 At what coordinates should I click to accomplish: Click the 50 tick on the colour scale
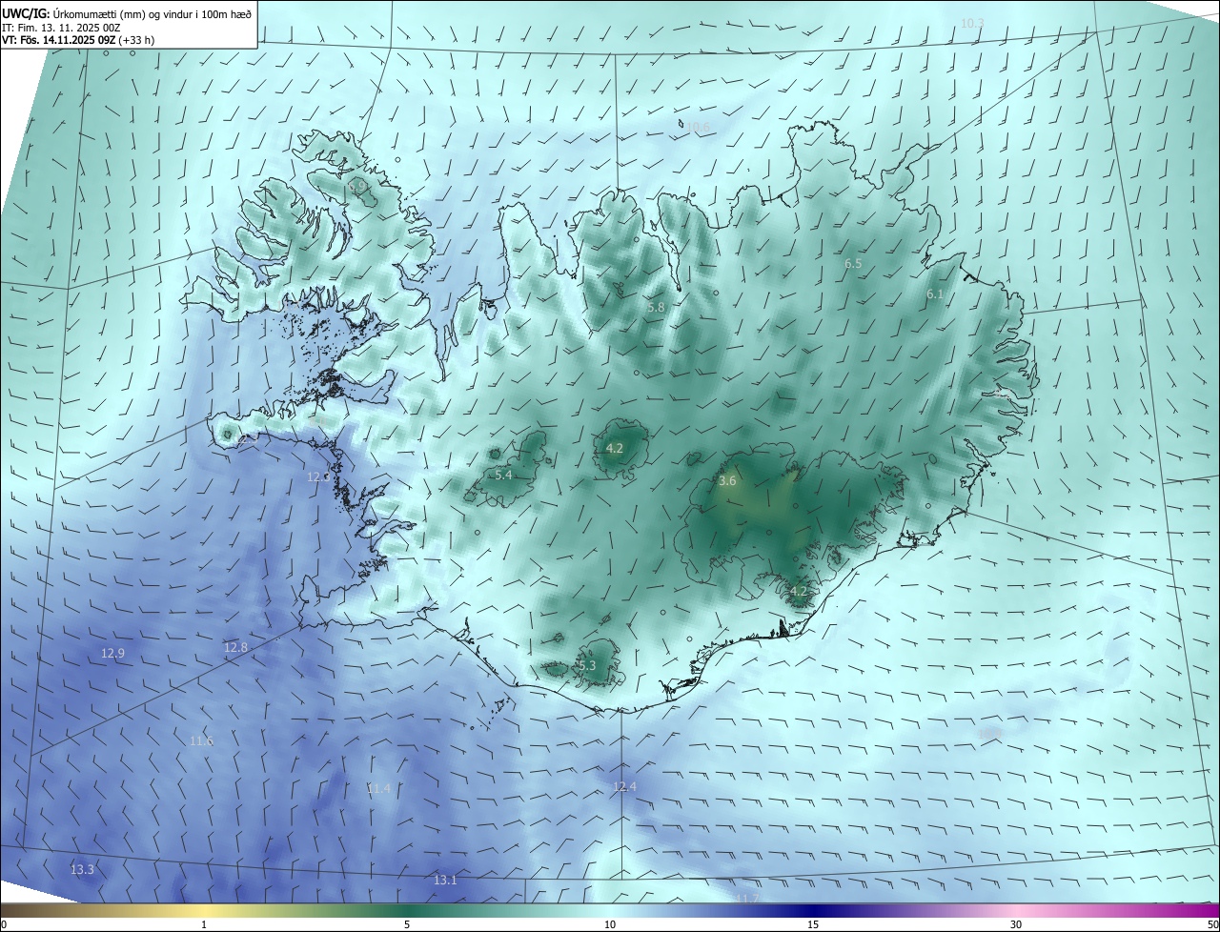tap(1212, 924)
